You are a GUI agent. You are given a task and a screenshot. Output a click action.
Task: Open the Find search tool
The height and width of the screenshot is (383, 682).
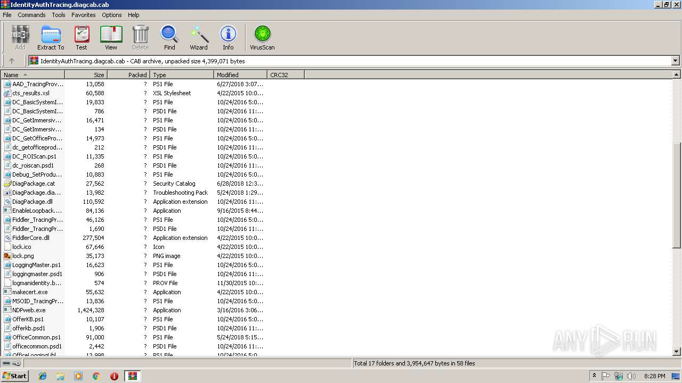(169, 38)
